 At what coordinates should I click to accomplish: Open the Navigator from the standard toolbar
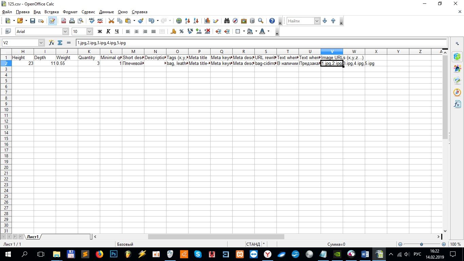(235, 21)
